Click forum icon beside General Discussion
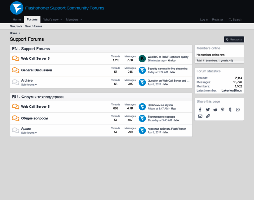254x200 pixels. pos(16,70)
